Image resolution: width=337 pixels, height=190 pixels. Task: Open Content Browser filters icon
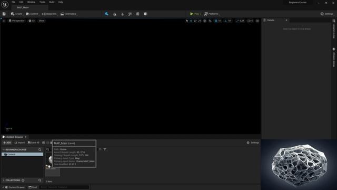pyautogui.click(x=105, y=149)
